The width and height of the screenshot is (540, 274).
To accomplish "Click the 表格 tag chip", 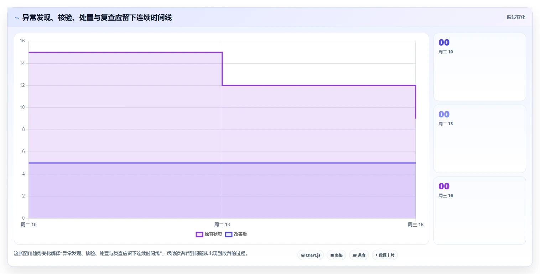I will click(x=336, y=255).
